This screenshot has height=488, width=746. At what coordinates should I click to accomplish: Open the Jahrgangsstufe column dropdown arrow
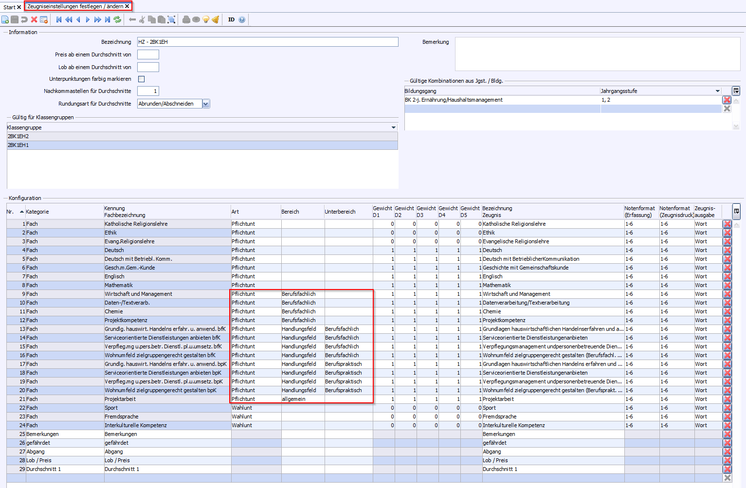click(x=717, y=91)
